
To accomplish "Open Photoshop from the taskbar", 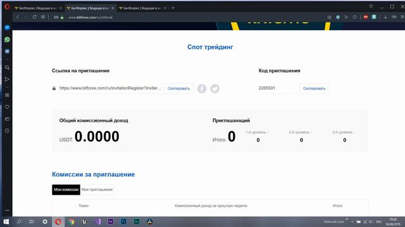I will pos(123,221).
